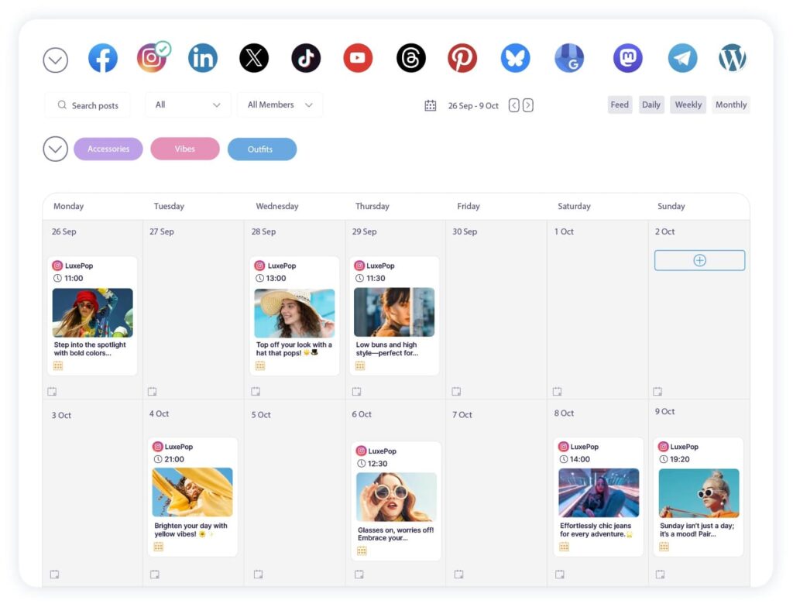Select the Facebook network icon
The image size is (793, 607).
(x=102, y=58)
